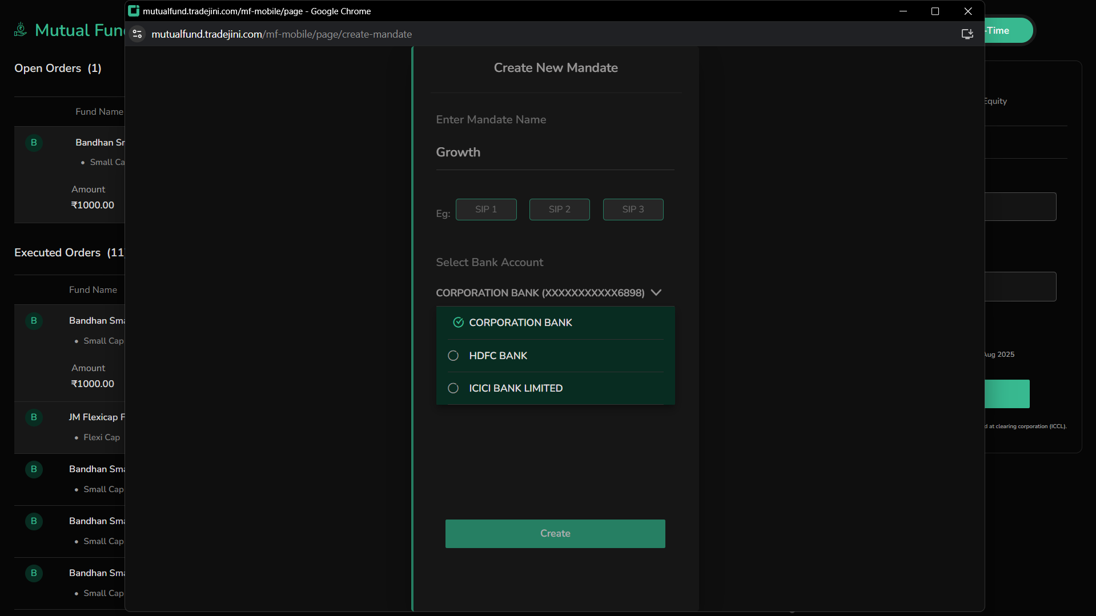Open site information icon in address bar
Screen dimensions: 1096x616
[137, 34]
